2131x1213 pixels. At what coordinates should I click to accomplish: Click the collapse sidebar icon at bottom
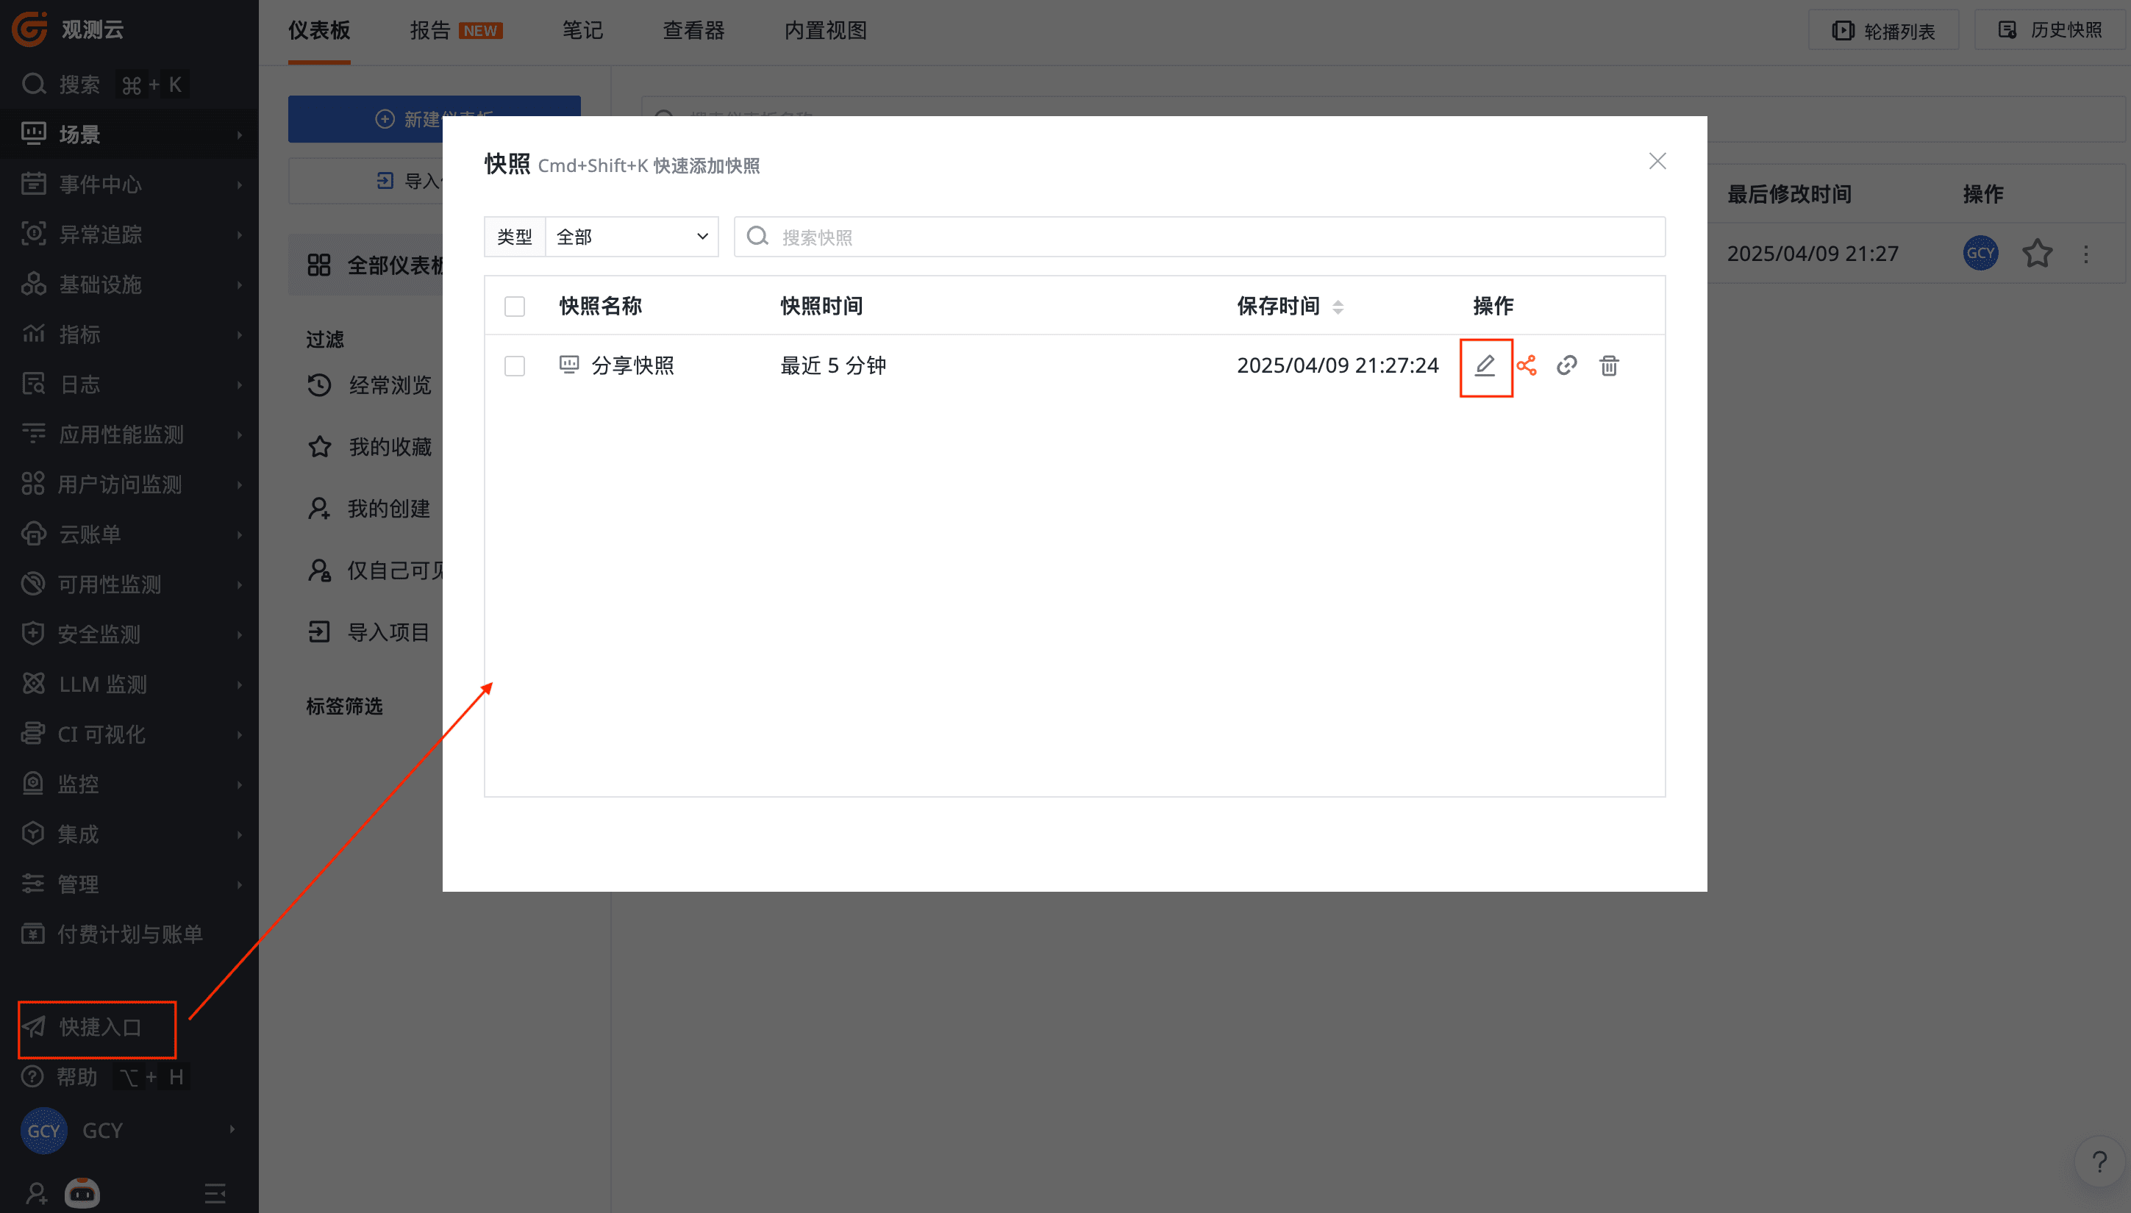[x=215, y=1193]
